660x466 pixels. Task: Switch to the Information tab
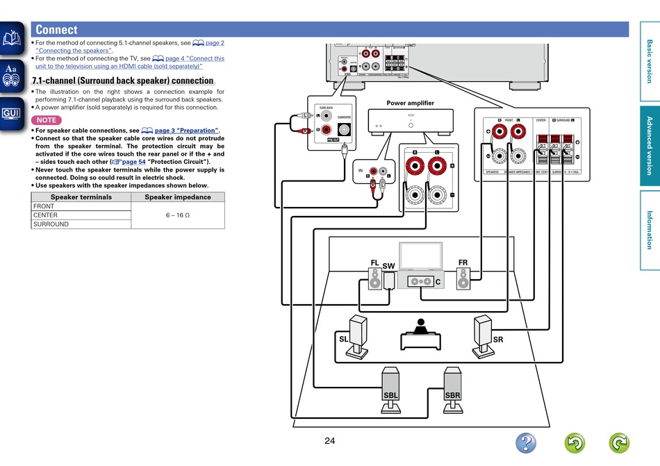tap(650, 230)
